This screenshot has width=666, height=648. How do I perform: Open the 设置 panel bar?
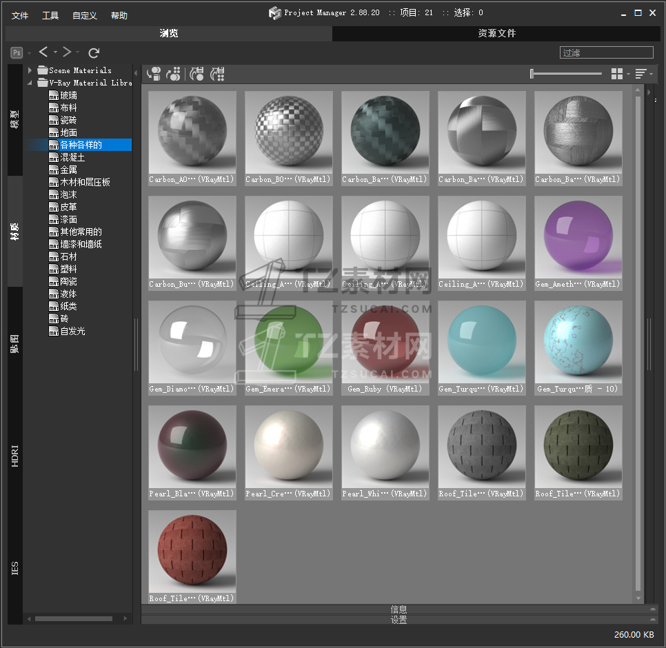(398, 620)
